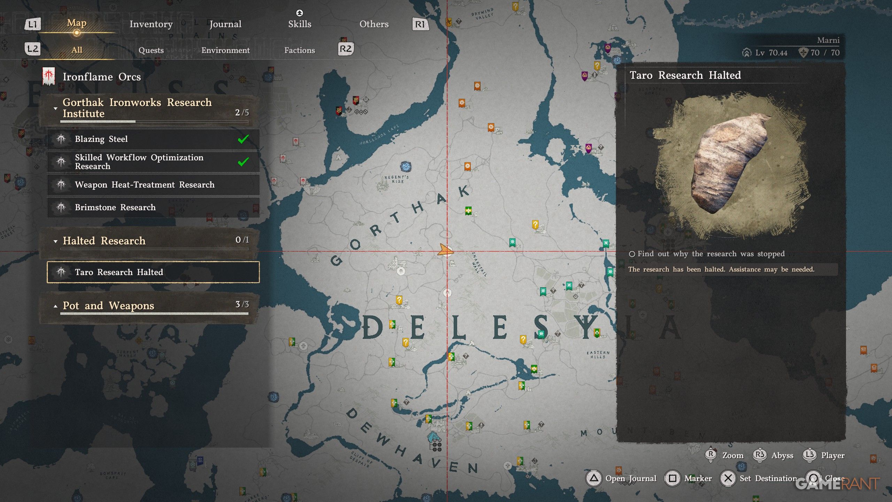
Task: Click the L1 shoulder button icon
Action: [32, 24]
